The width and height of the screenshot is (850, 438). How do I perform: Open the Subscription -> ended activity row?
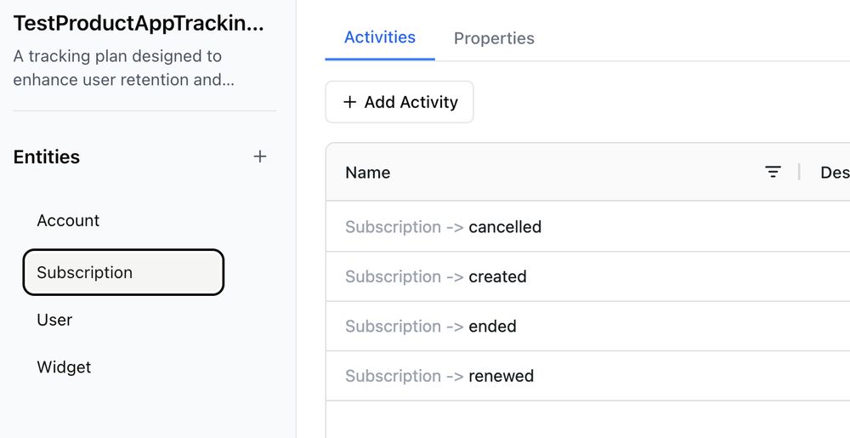587,327
